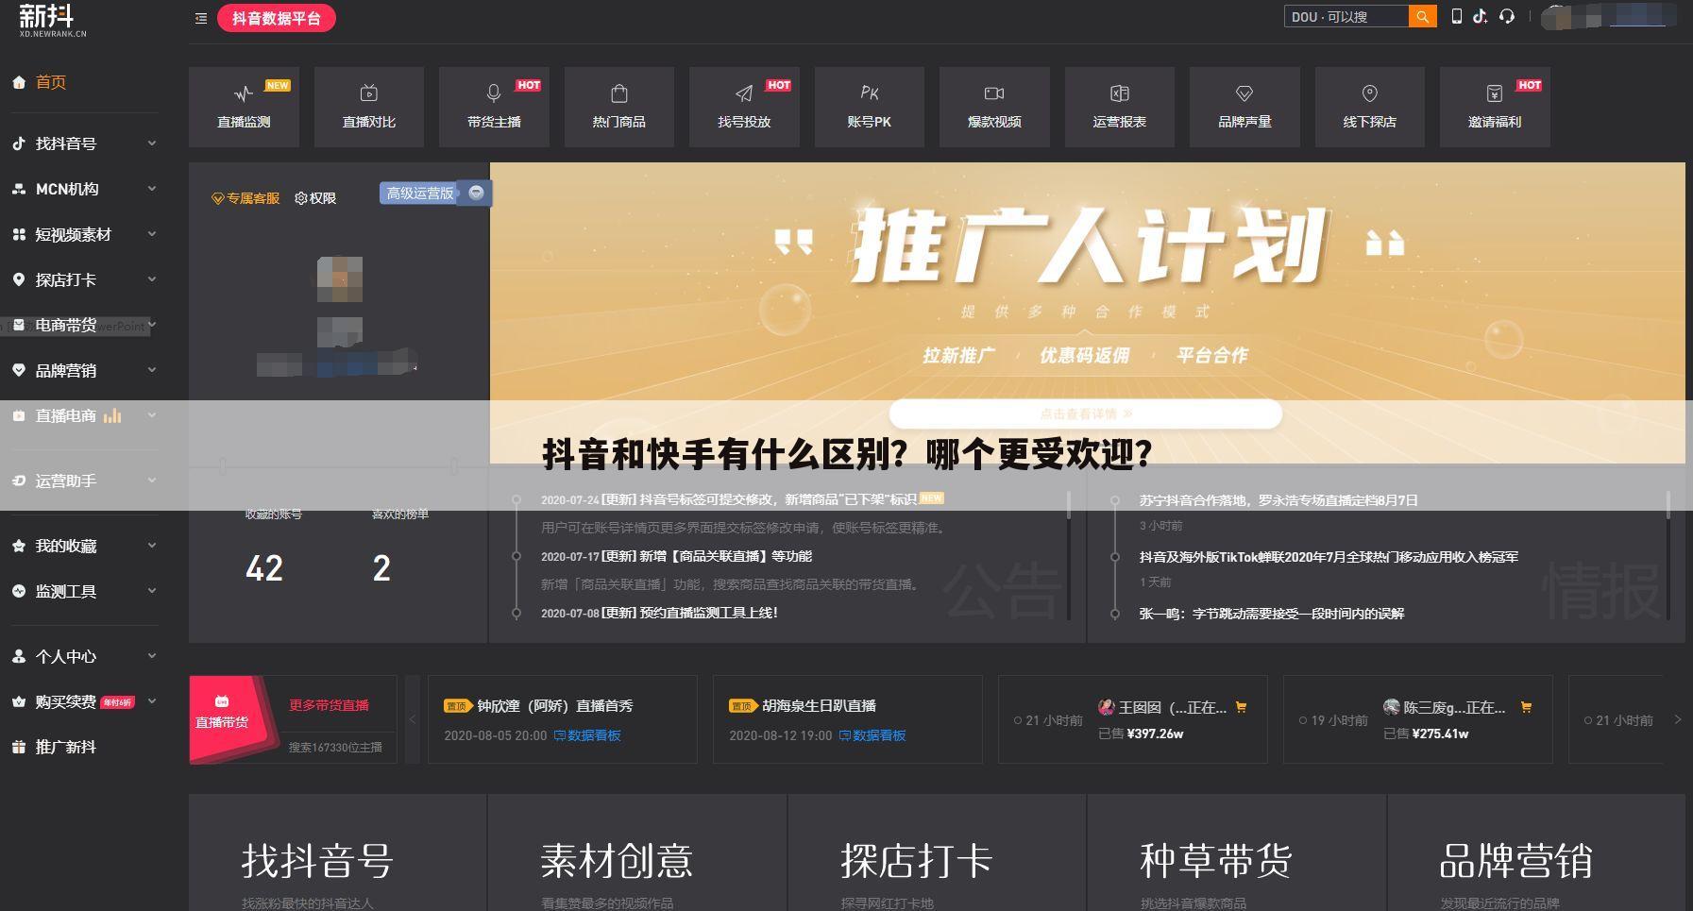Viewport: 1693px width, 911px height.
Task: Open the 账号PK shortcut
Action: (870, 107)
